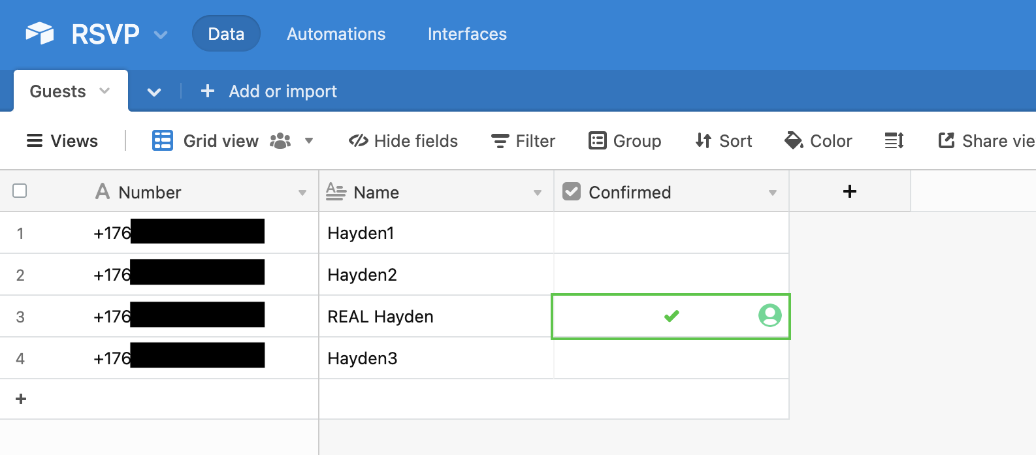Open the Color paint bucket option
The image size is (1036, 455).
(x=818, y=141)
